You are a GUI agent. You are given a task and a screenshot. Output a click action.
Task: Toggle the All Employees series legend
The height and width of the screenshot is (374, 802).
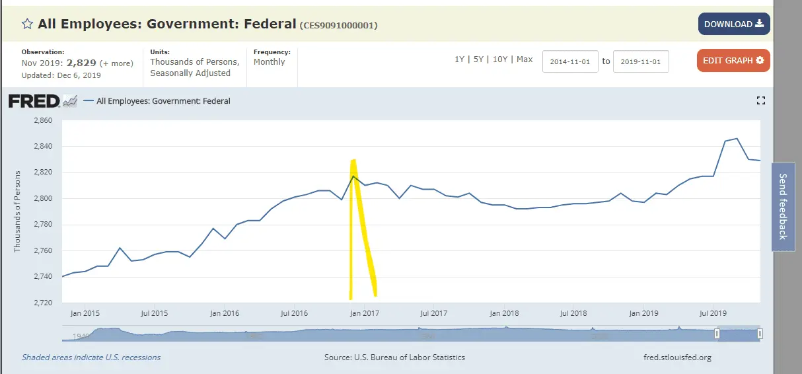tap(163, 101)
